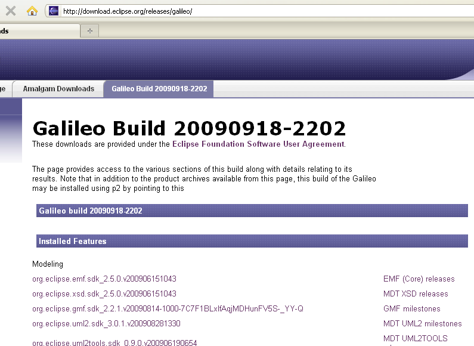This screenshot has height=346, width=474.
Task: Click the browser Stop loading X icon
Action: tap(11, 11)
